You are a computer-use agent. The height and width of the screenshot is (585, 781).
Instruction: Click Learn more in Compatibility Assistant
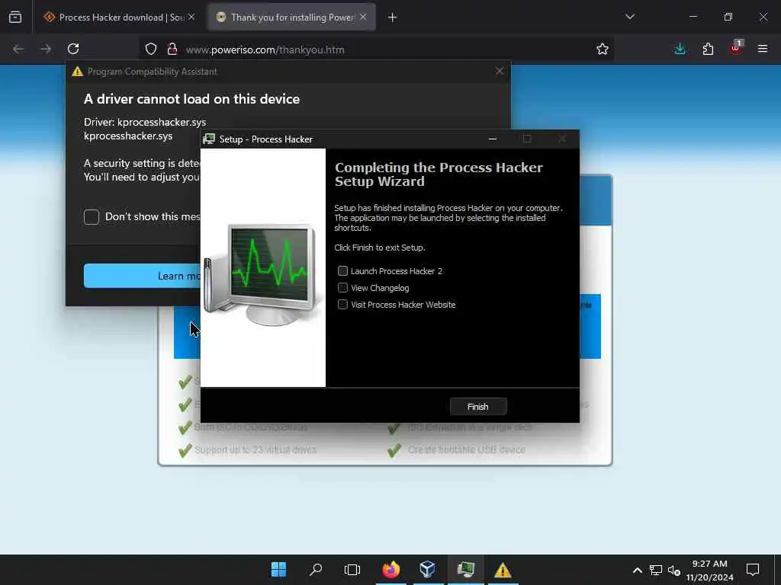click(x=143, y=276)
